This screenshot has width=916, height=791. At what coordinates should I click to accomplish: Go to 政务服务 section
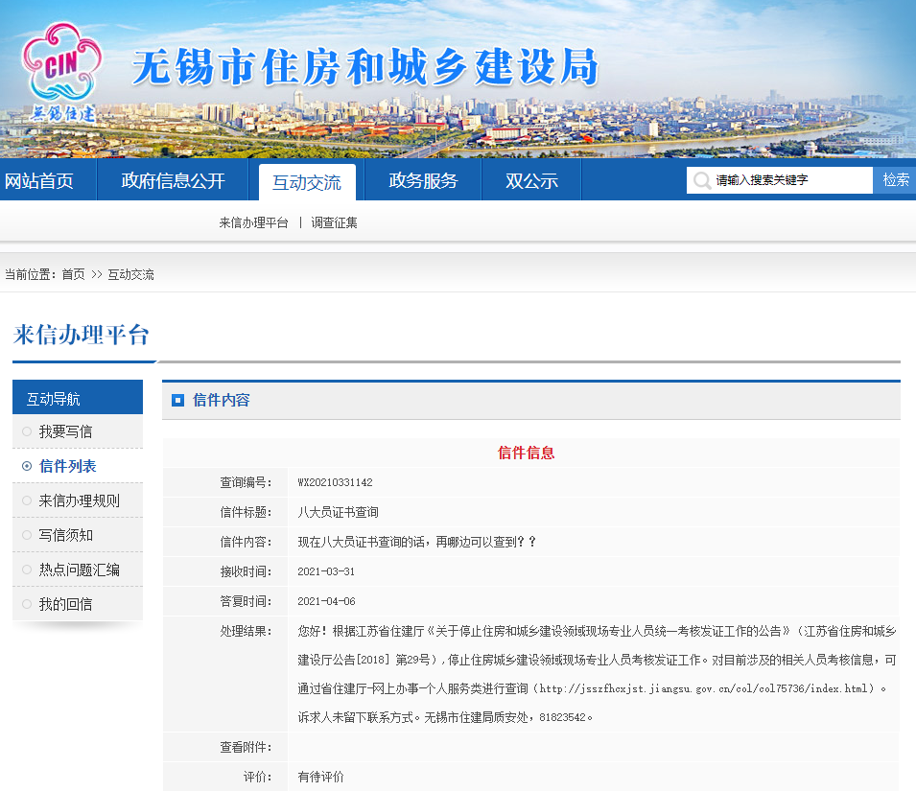point(423,180)
